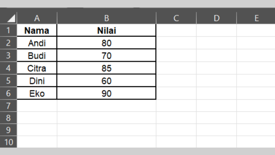Select the cell with value 60
This screenshot has width=275, height=155.
[107, 81]
